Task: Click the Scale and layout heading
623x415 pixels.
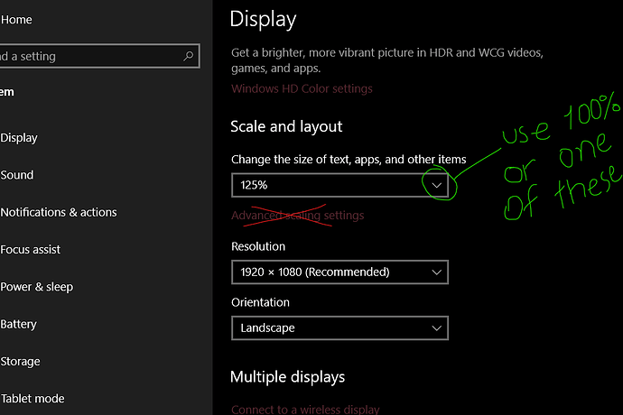Action: [x=286, y=126]
